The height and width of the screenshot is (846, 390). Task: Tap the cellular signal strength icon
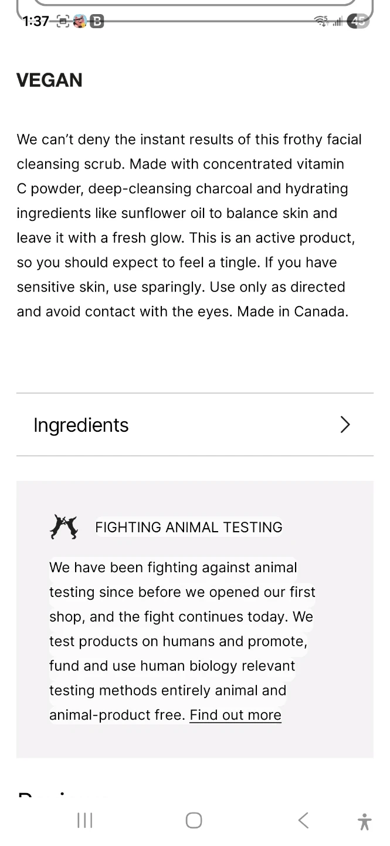pyautogui.click(x=338, y=22)
